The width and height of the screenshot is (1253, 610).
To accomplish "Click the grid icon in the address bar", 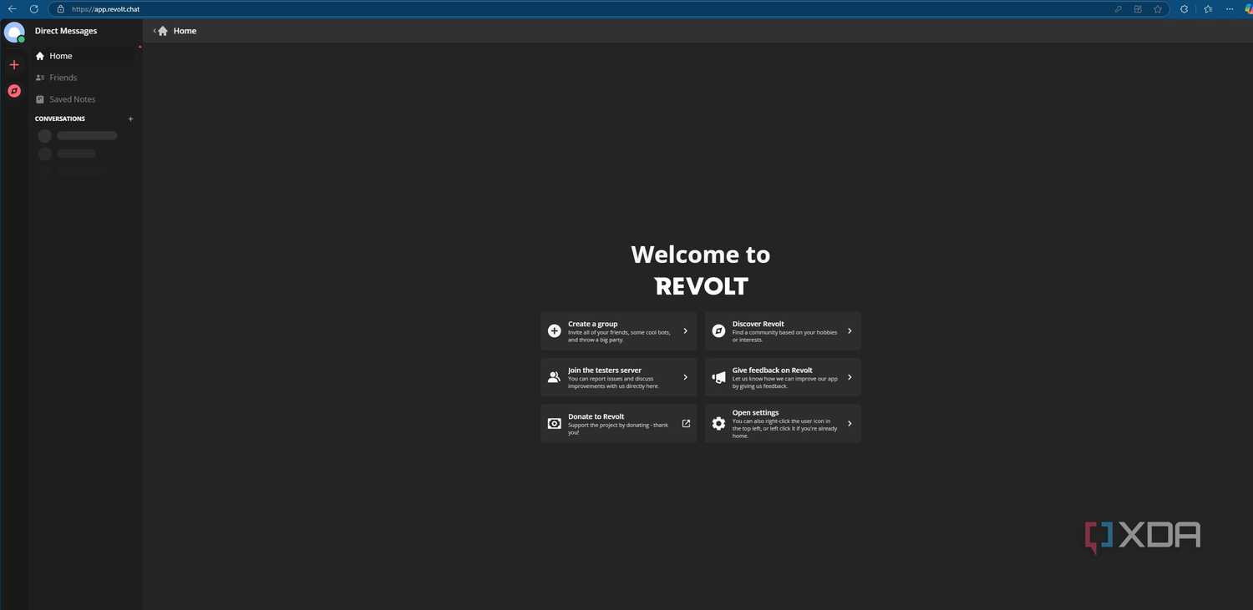I will pyautogui.click(x=1138, y=9).
